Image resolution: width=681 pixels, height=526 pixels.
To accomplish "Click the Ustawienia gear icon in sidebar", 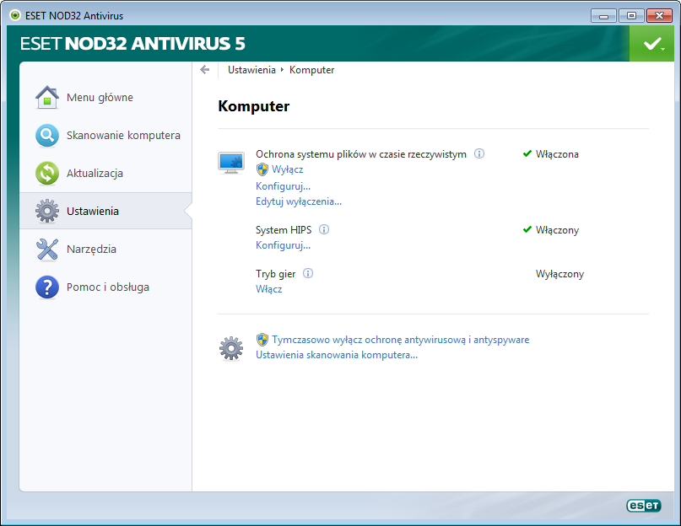I will (47, 212).
